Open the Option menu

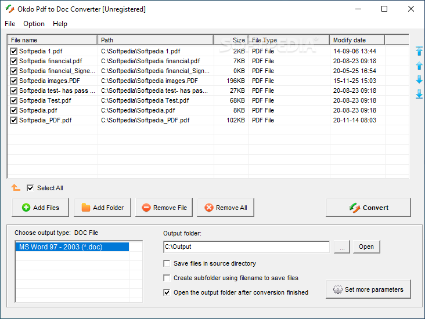[34, 24]
